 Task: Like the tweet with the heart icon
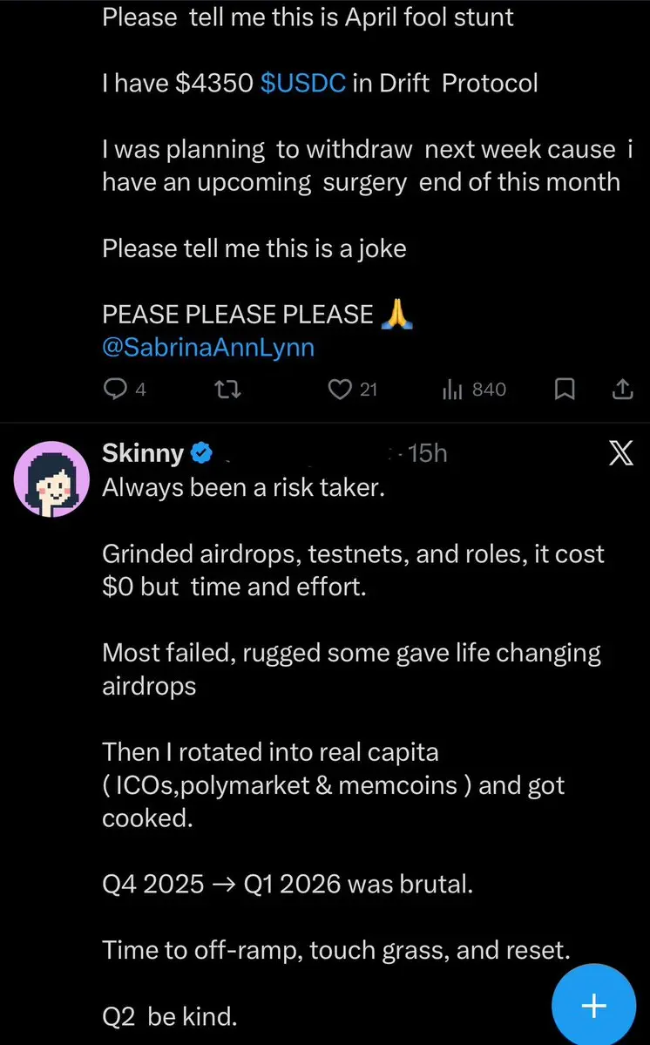(x=339, y=390)
